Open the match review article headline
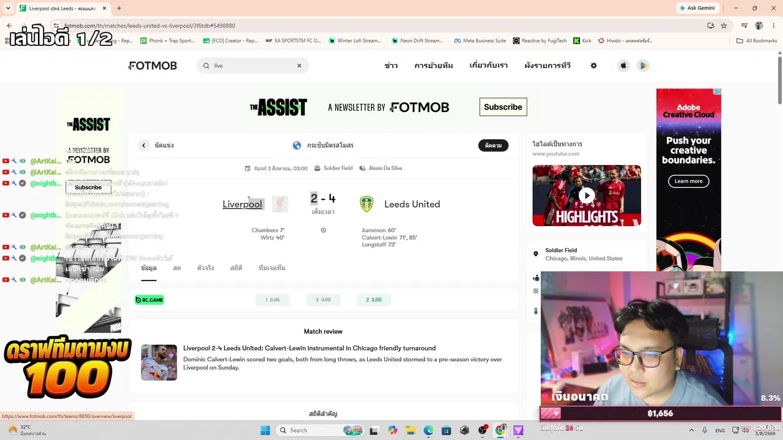The height and width of the screenshot is (440, 783). (310, 348)
